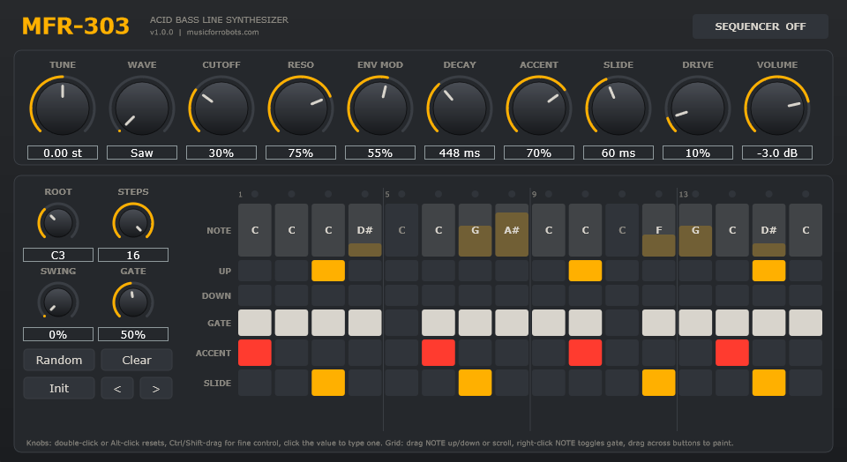Click the tune value field 0.00 st
Screen dimensions: 847x462
63,153
